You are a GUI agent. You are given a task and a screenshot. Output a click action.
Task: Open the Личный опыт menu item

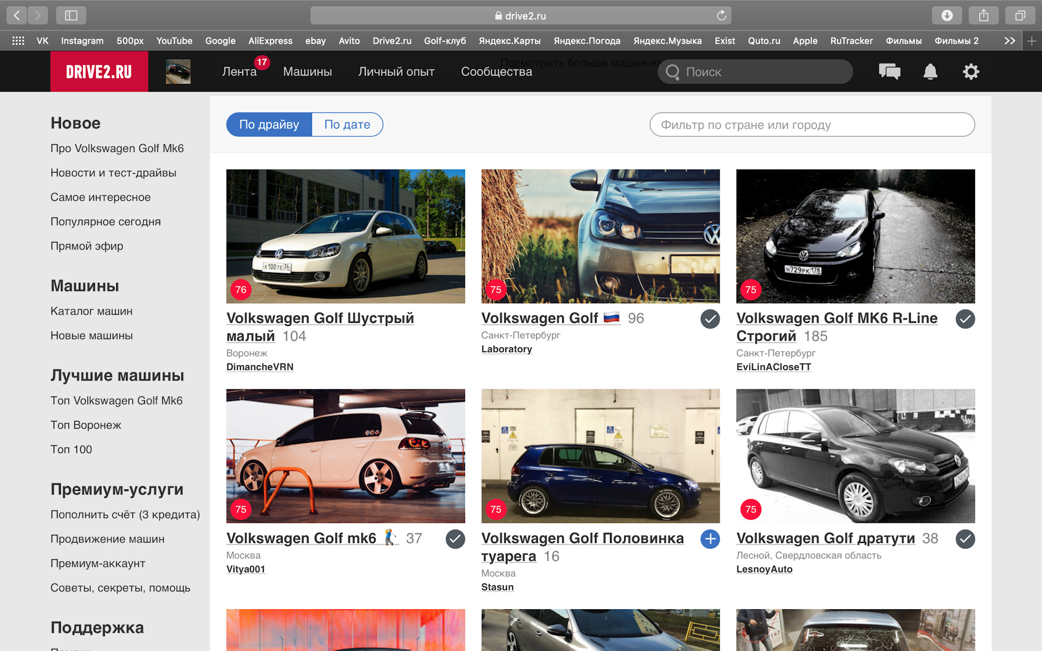click(x=396, y=72)
